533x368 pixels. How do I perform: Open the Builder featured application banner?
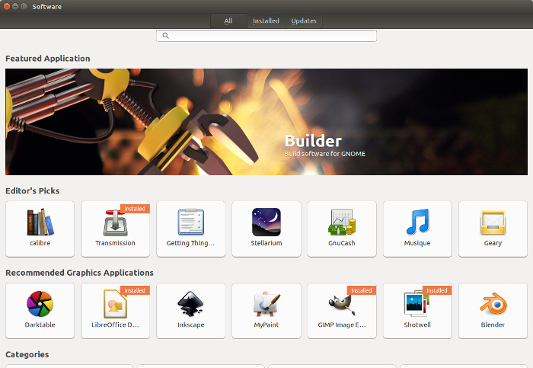tap(266, 122)
